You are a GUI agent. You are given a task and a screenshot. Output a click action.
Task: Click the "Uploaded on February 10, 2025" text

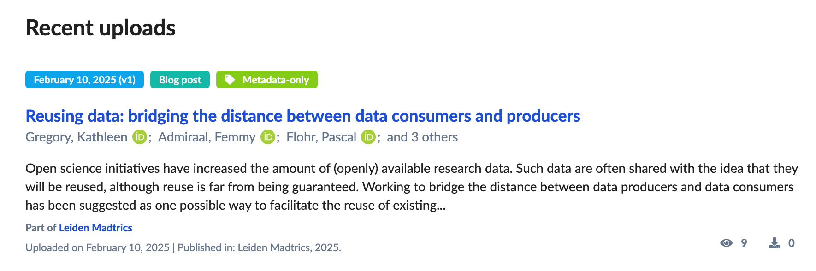click(x=97, y=248)
